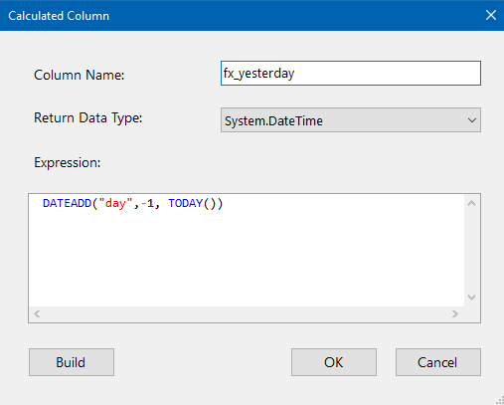Viewport: 504px width, 405px height.
Task: Confirm with the OK button
Action: [x=334, y=362]
